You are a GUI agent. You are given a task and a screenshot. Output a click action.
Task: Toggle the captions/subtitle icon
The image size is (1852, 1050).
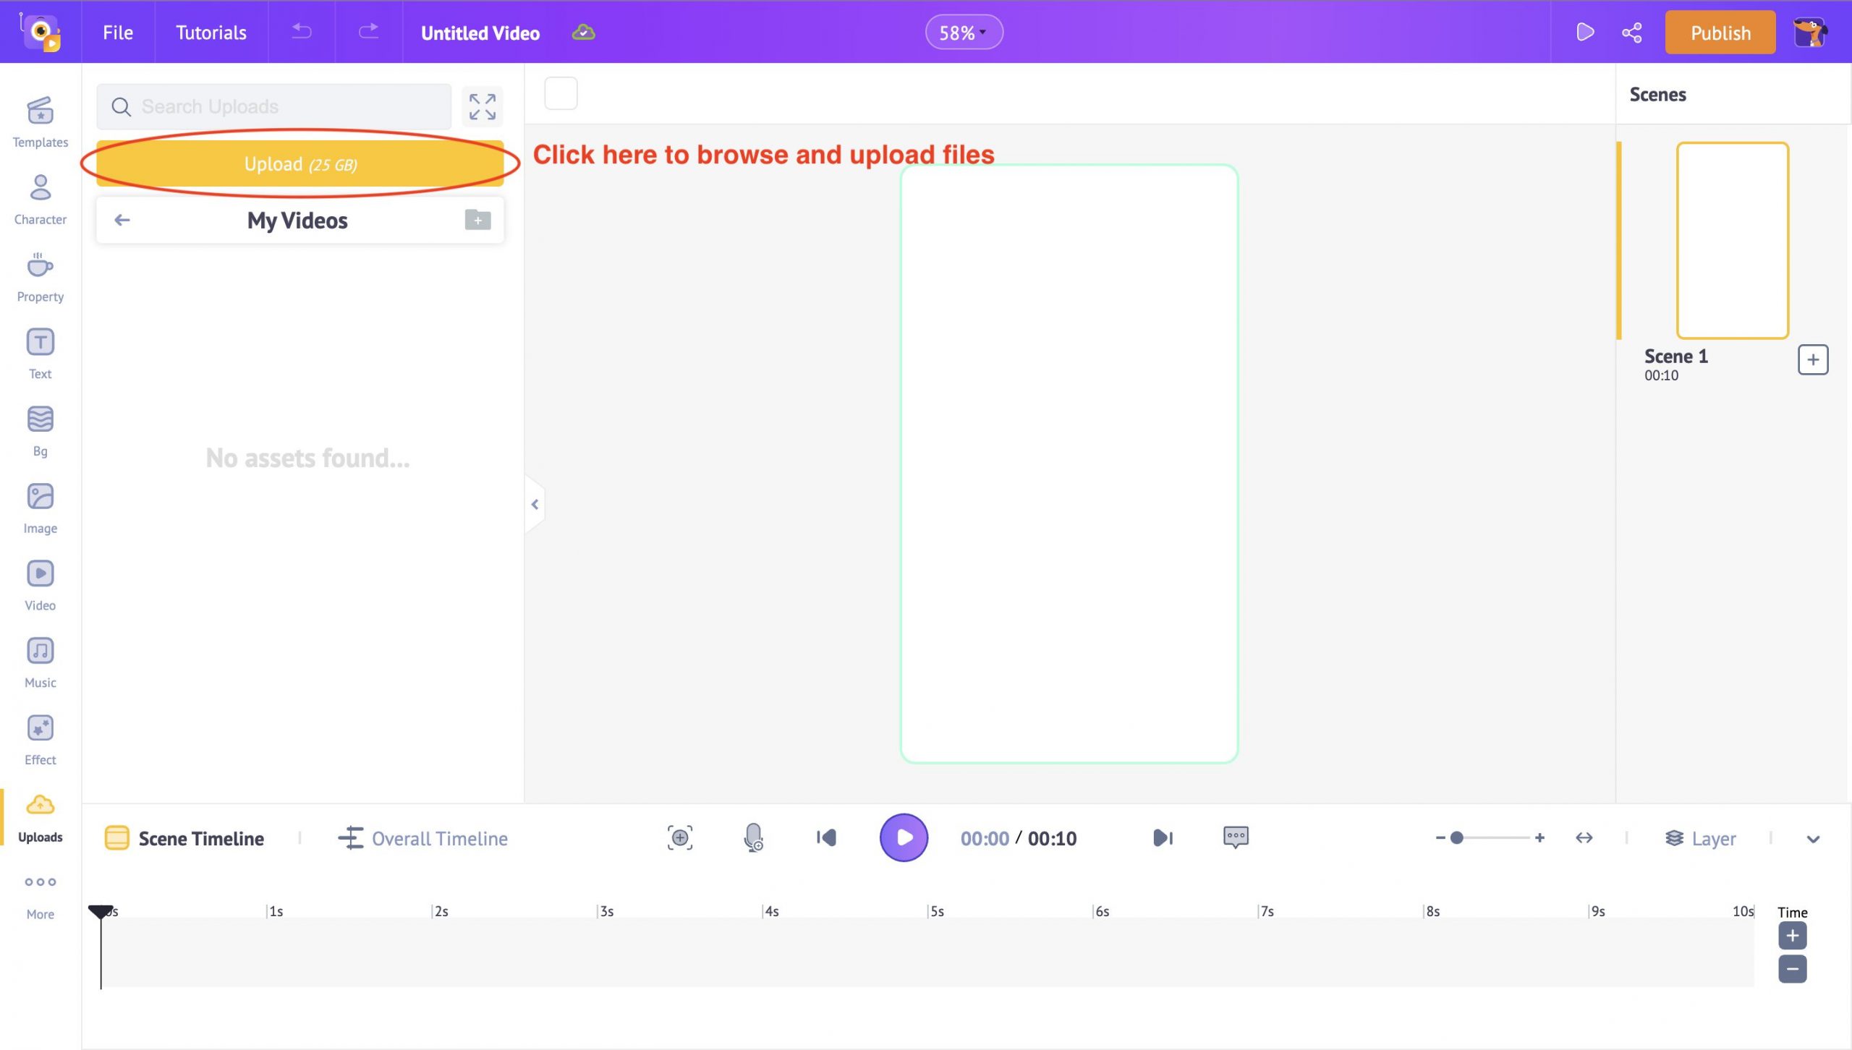pyautogui.click(x=1236, y=837)
